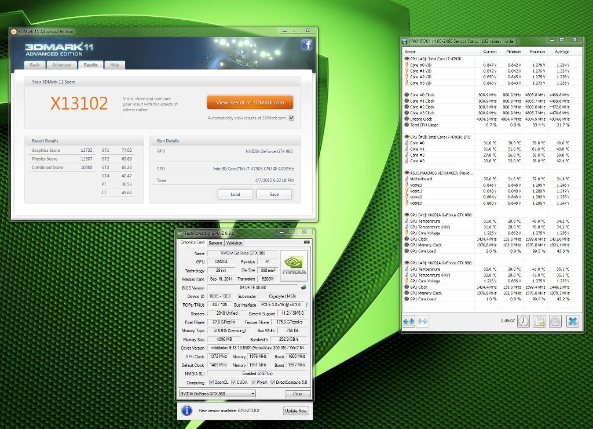Click the GPU-Z screenshot camera icon

click(x=307, y=242)
